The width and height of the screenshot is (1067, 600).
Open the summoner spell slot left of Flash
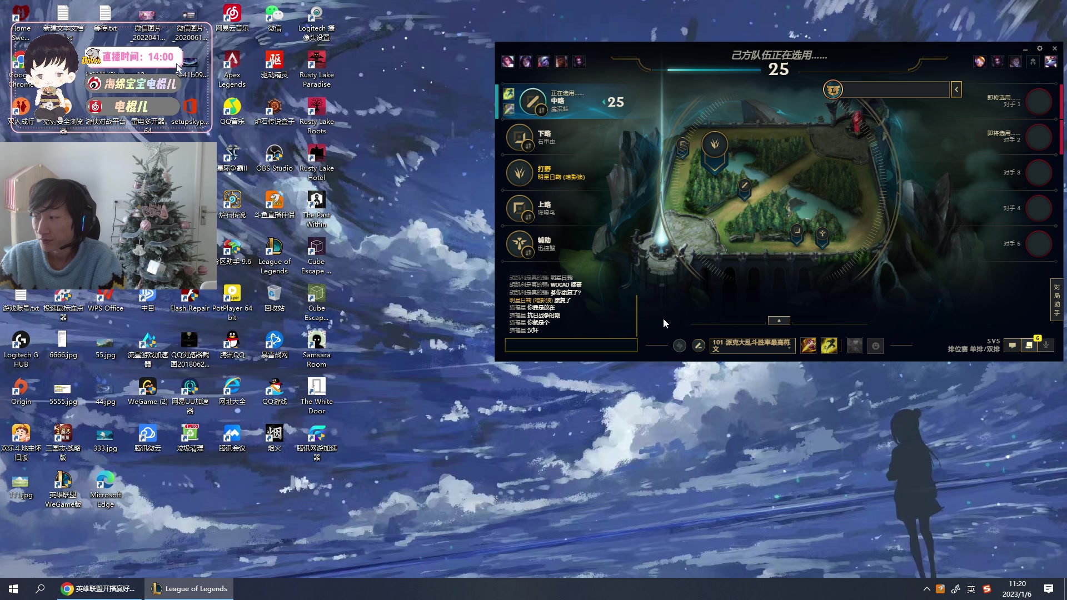pyautogui.click(x=809, y=346)
